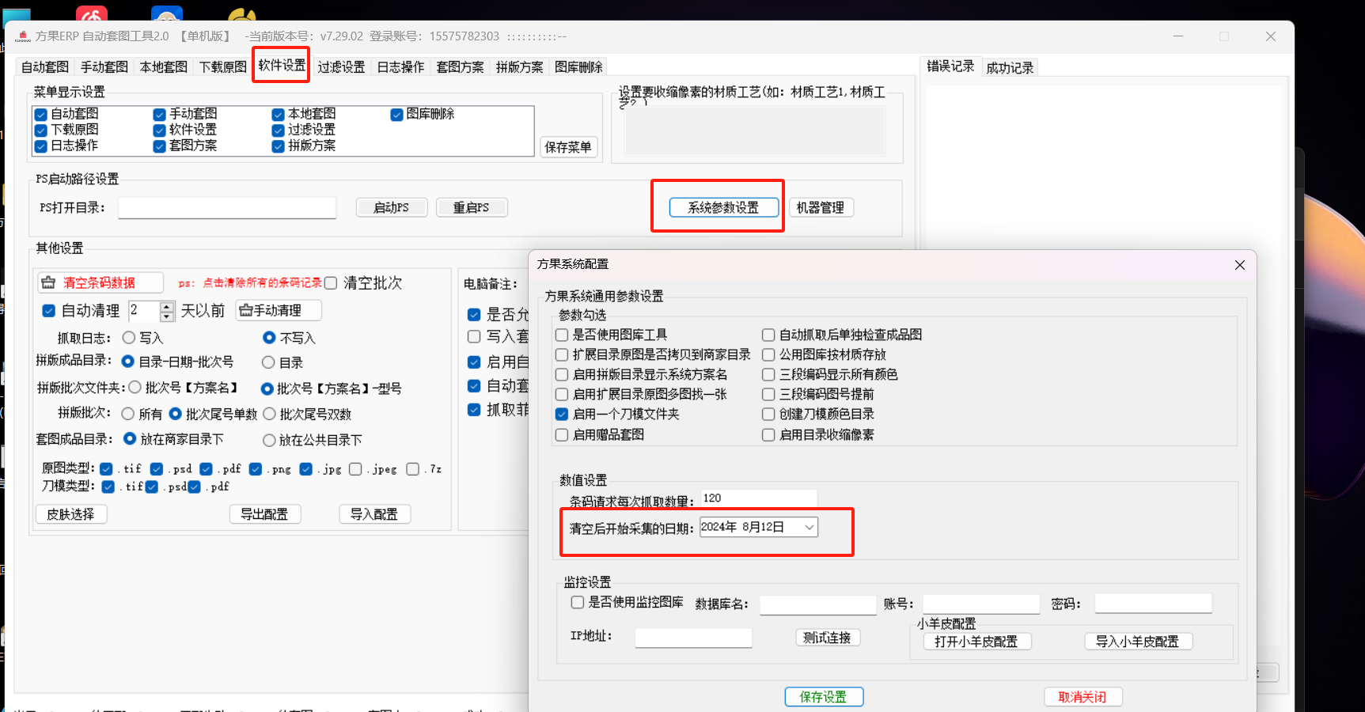The width and height of the screenshot is (1365, 712).
Task: Click the 启动PS button
Action: tap(392, 207)
